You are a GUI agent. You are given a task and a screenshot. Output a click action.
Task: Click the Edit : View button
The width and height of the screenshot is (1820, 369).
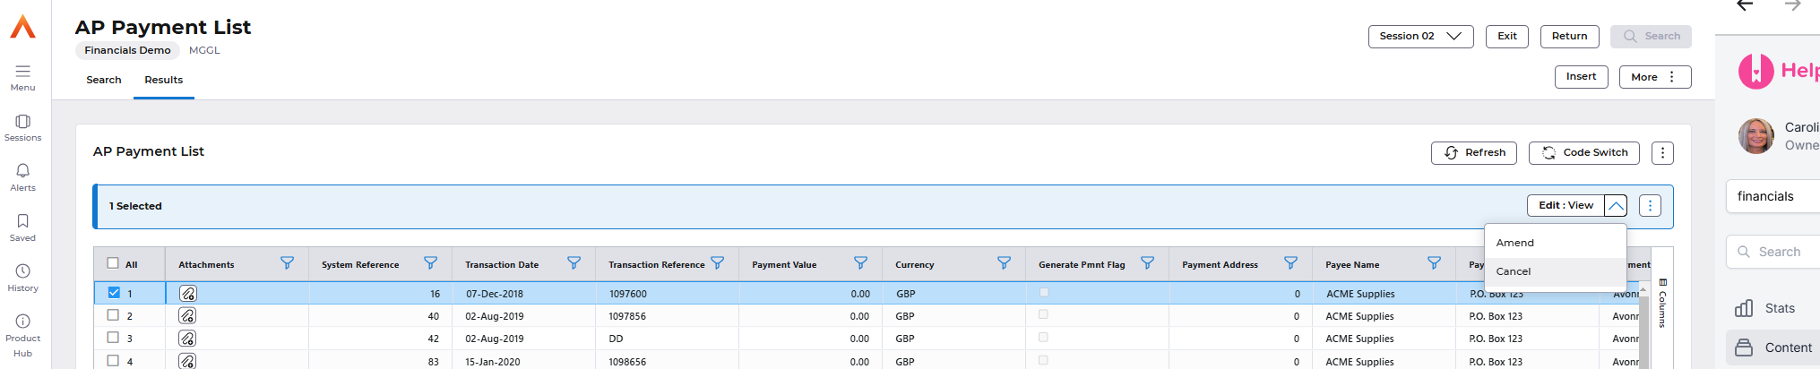click(1566, 206)
